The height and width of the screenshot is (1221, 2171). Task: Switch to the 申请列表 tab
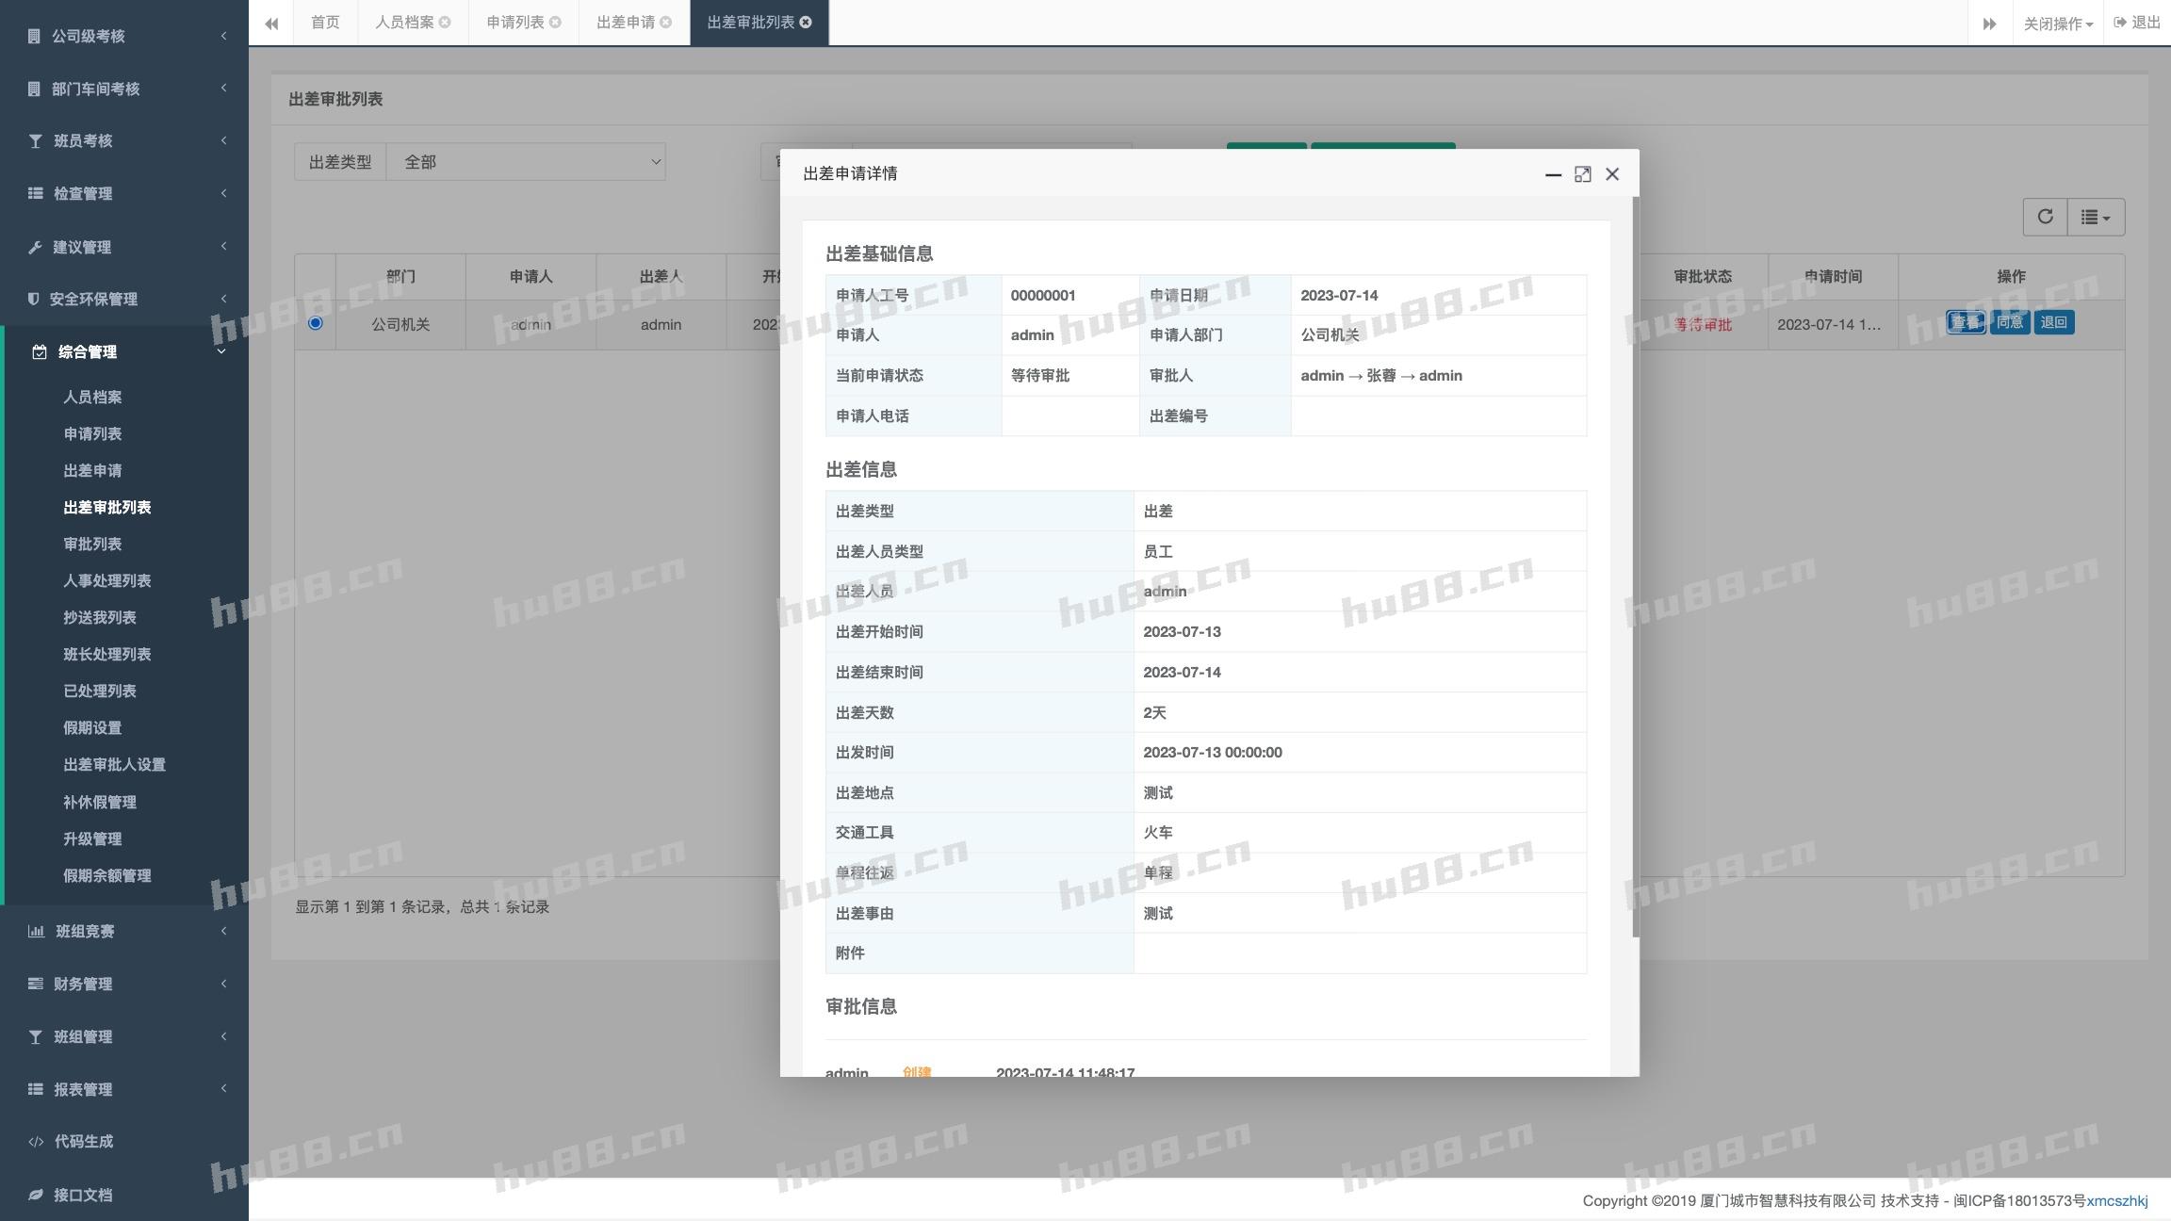click(x=514, y=23)
